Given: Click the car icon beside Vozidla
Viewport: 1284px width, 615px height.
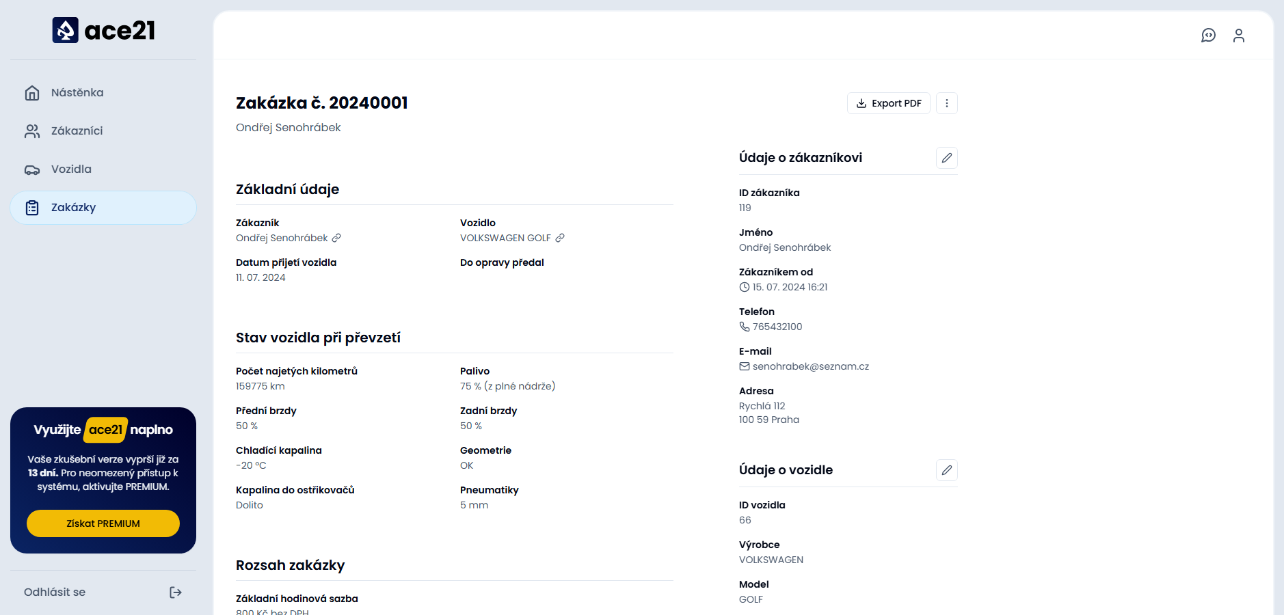Looking at the screenshot, I should click(32, 169).
